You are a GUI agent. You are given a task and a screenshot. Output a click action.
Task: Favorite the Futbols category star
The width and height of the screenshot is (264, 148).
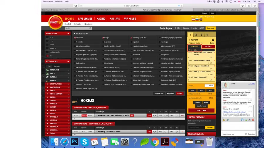[x=69, y=77]
